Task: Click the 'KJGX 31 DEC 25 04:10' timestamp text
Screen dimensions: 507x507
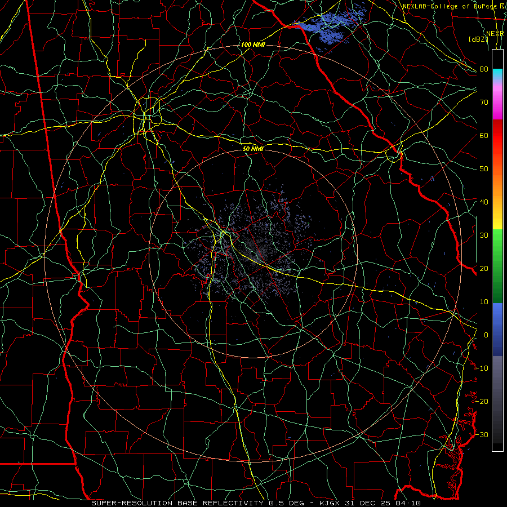Action: [x=370, y=503]
